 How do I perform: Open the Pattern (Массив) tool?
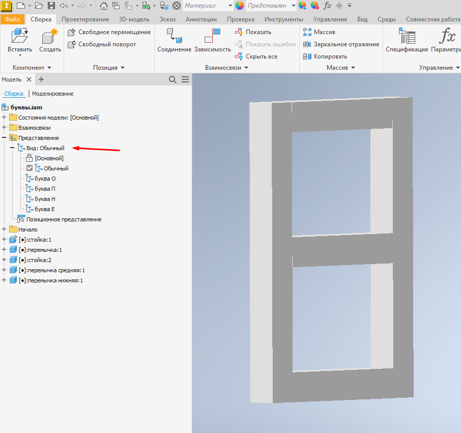[x=319, y=32]
